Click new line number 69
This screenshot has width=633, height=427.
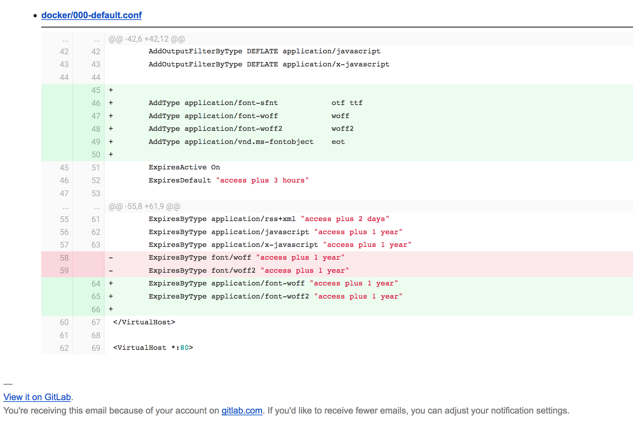coord(96,348)
